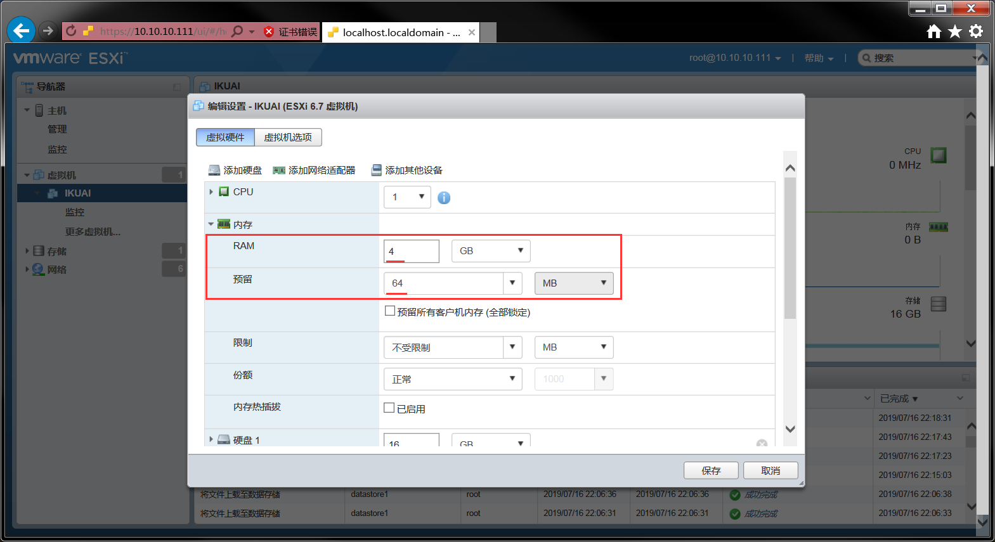Click the VMware ESXi logo
995x542 pixels.
[70, 58]
